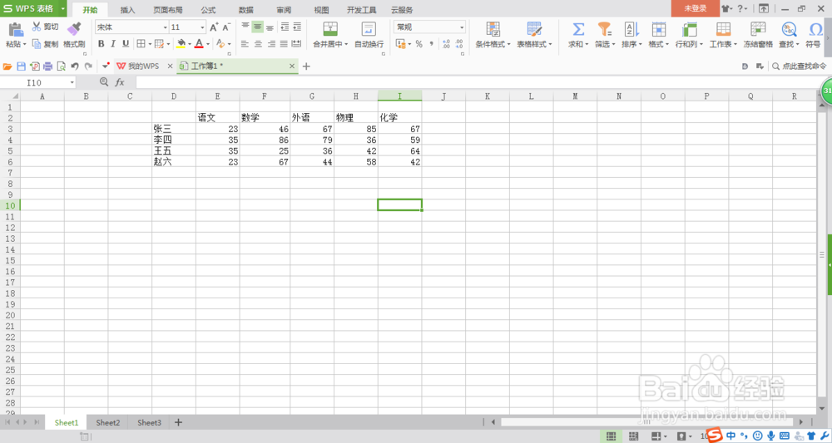Click the percent style icon
The image size is (832, 443).
tap(418, 44)
